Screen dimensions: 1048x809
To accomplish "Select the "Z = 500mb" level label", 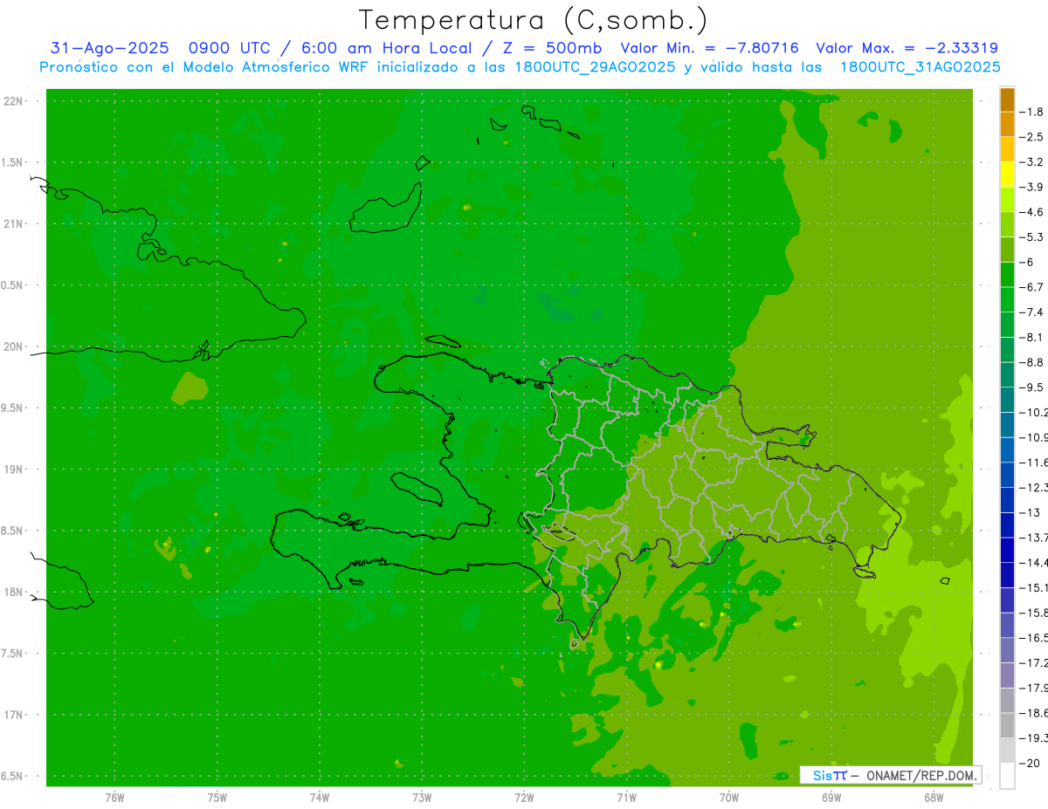I will (549, 48).
